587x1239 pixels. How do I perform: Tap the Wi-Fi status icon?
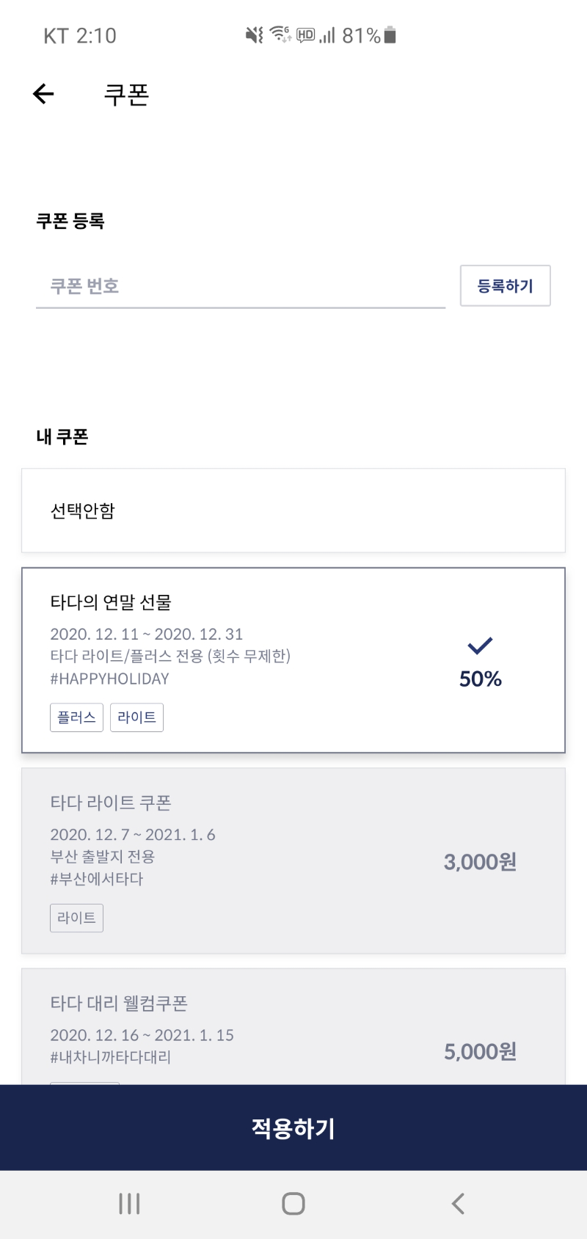[280, 34]
